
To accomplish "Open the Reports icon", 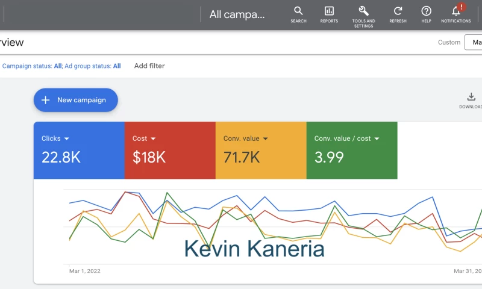I will pyautogui.click(x=329, y=14).
